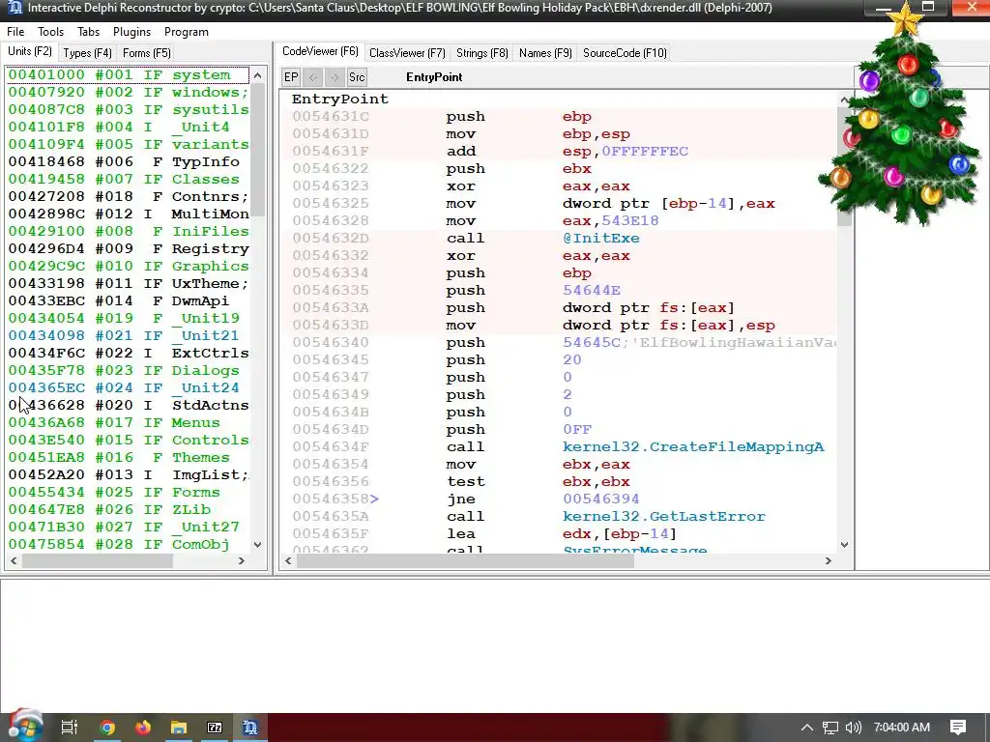Click the code viewer left scroll arrow

(x=288, y=560)
